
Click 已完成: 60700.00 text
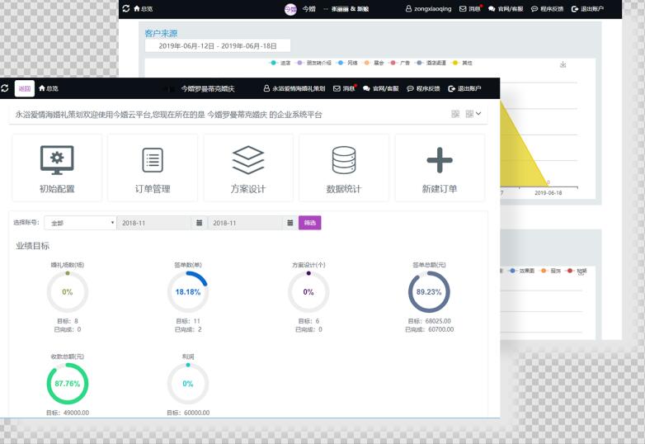click(429, 329)
